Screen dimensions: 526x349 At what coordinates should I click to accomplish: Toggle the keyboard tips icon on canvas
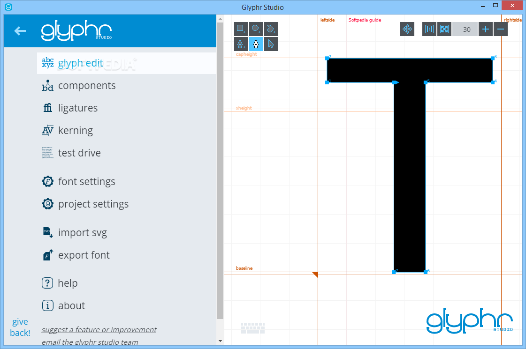coord(253,328)
